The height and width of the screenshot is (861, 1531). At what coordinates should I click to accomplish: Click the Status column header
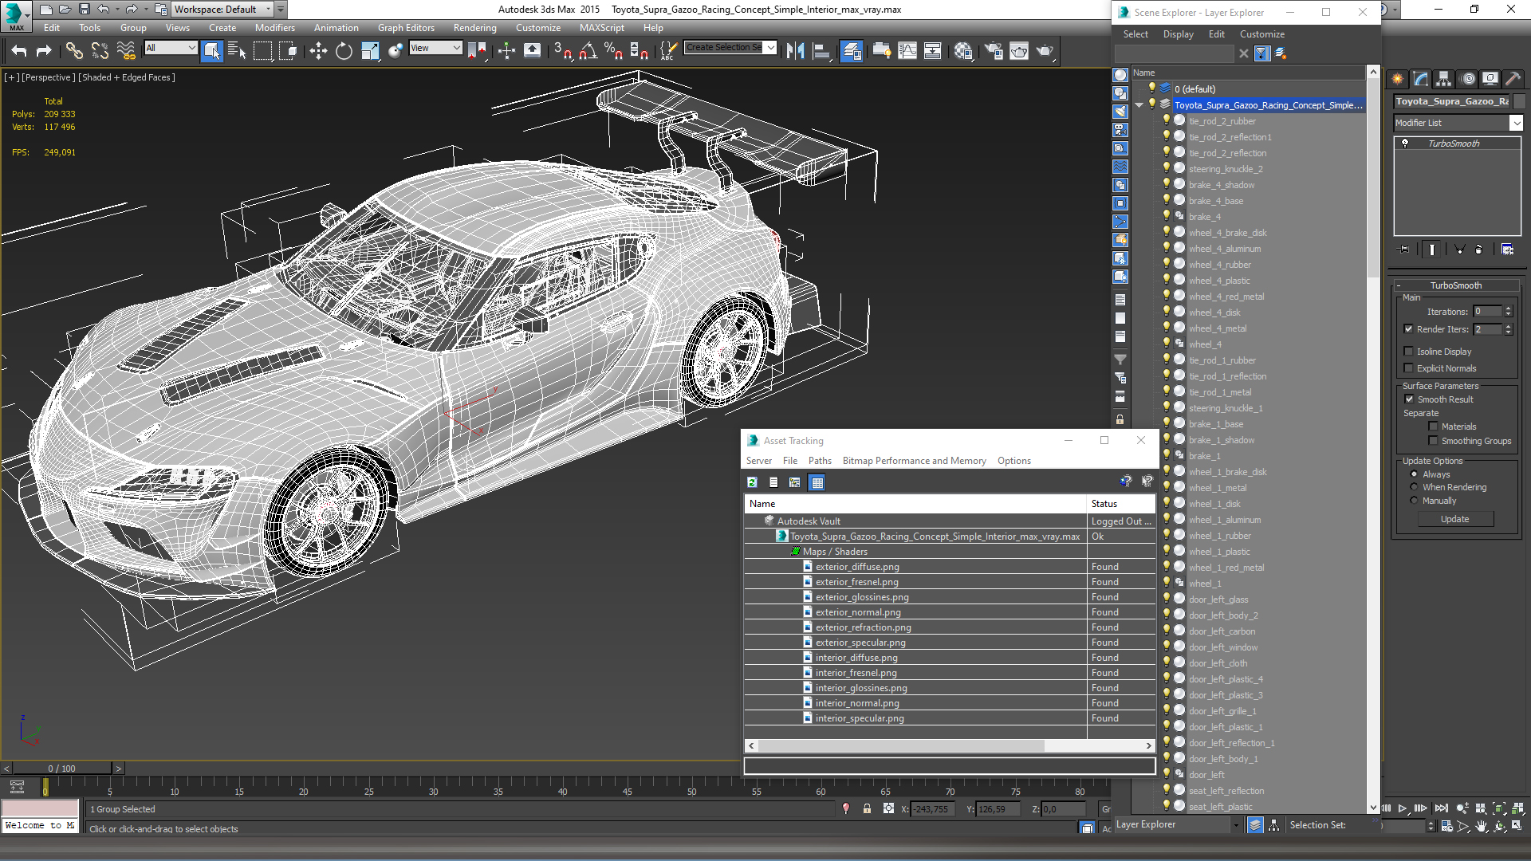click(1120, 504)
